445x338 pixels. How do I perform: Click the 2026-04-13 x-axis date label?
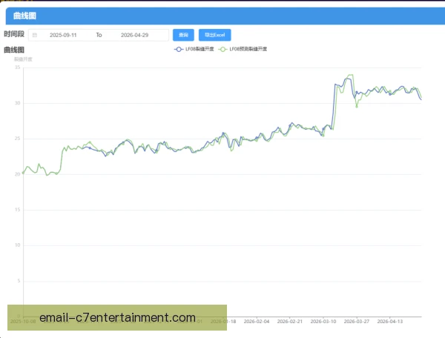click(x=390, y=322)
